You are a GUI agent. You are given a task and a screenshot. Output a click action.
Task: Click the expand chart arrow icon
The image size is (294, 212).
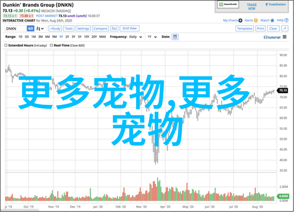click(x=285, y=28)
